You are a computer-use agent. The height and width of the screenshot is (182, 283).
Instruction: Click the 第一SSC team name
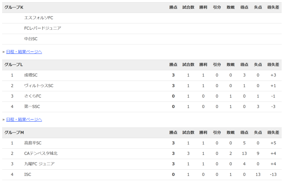pos(32,107)
